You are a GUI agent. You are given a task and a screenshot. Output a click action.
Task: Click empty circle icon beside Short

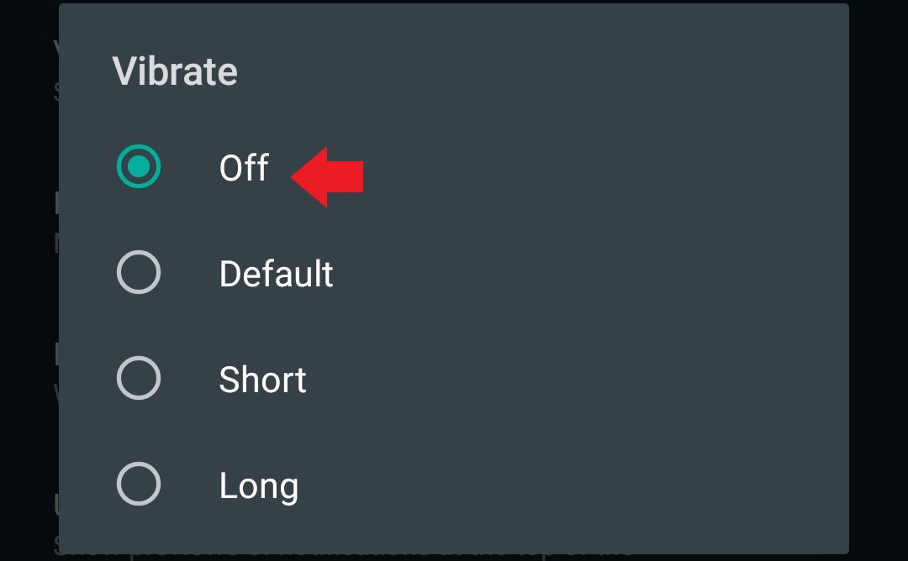point(139,379)
